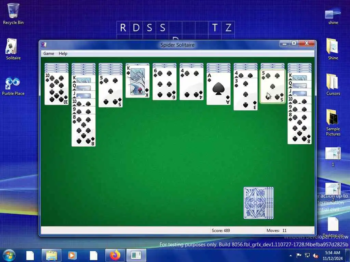Select the Ace of spades card
The image size is (350, 262).
click(218, 89)
